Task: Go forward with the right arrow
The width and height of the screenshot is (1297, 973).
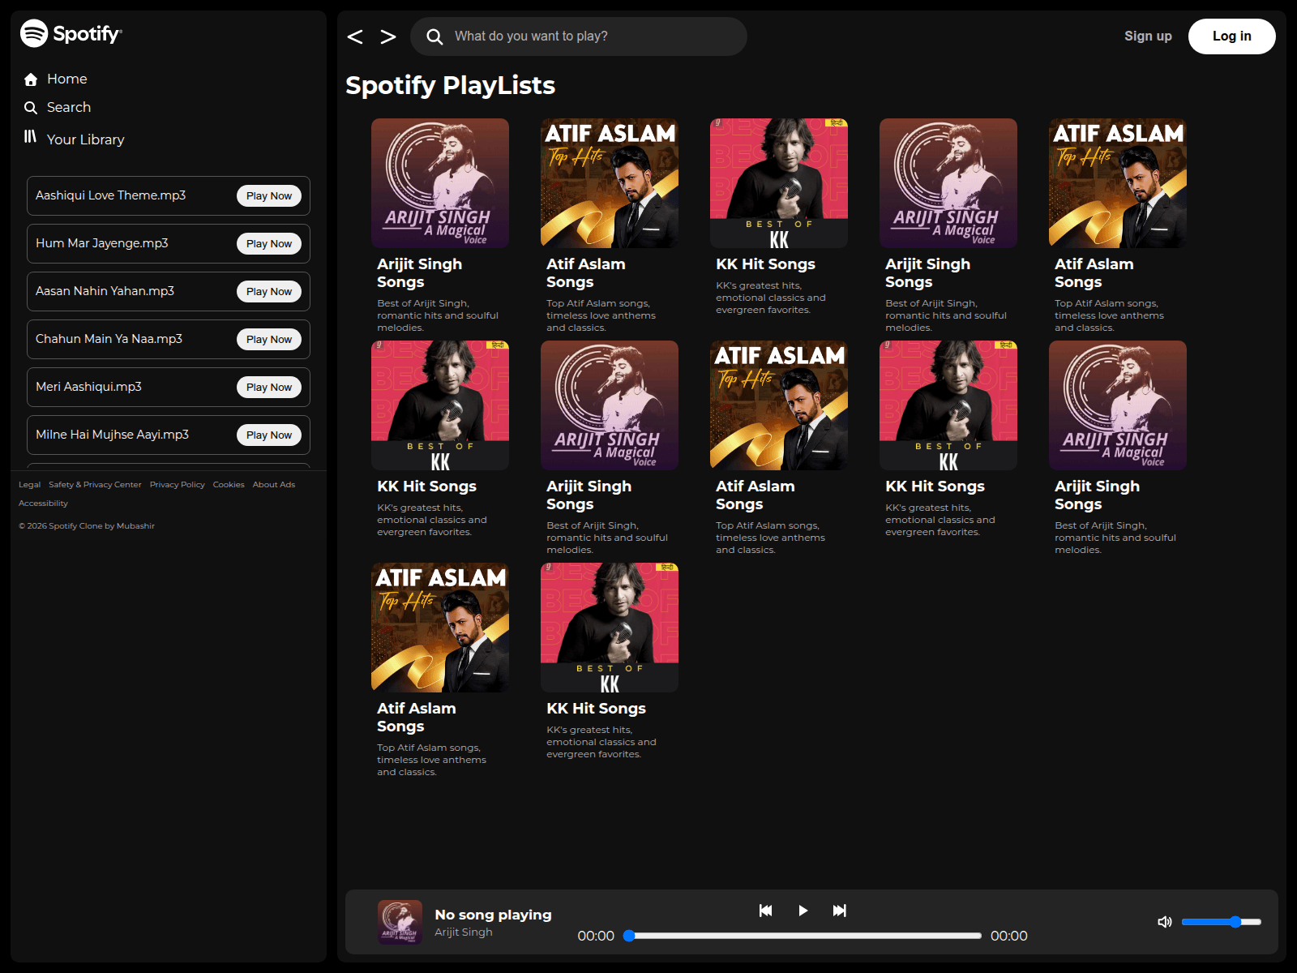Action: pos(388,36)
